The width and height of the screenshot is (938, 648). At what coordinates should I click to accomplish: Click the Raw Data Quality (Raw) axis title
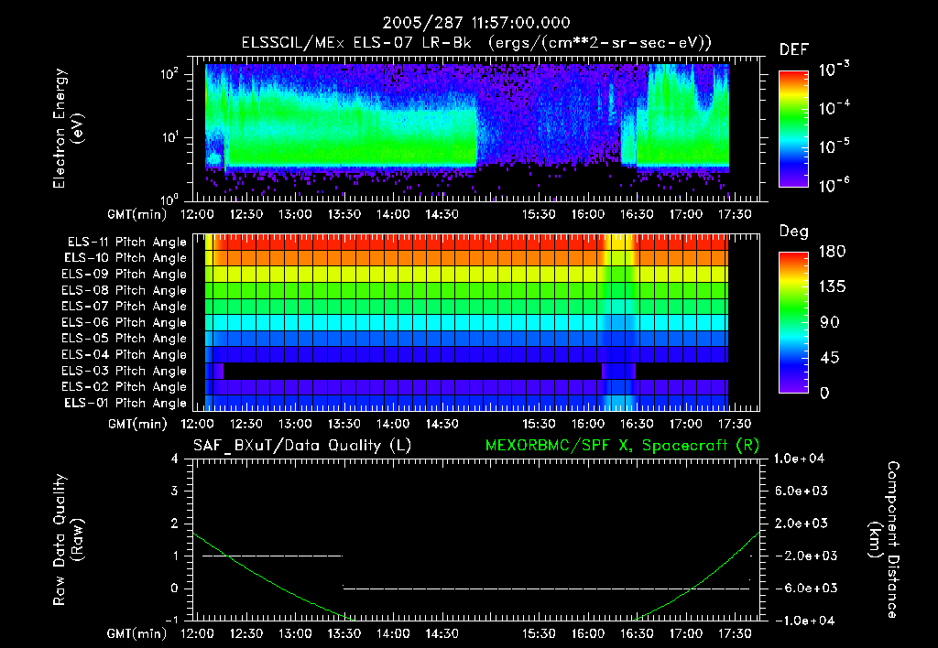point(68,540)
